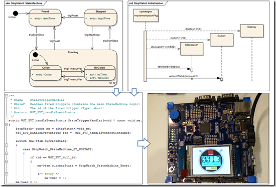Click the 'switch (me->fsm.currentState)' code line
The width and height of the screenshot is (276, 187).
(x=42, y=141)
